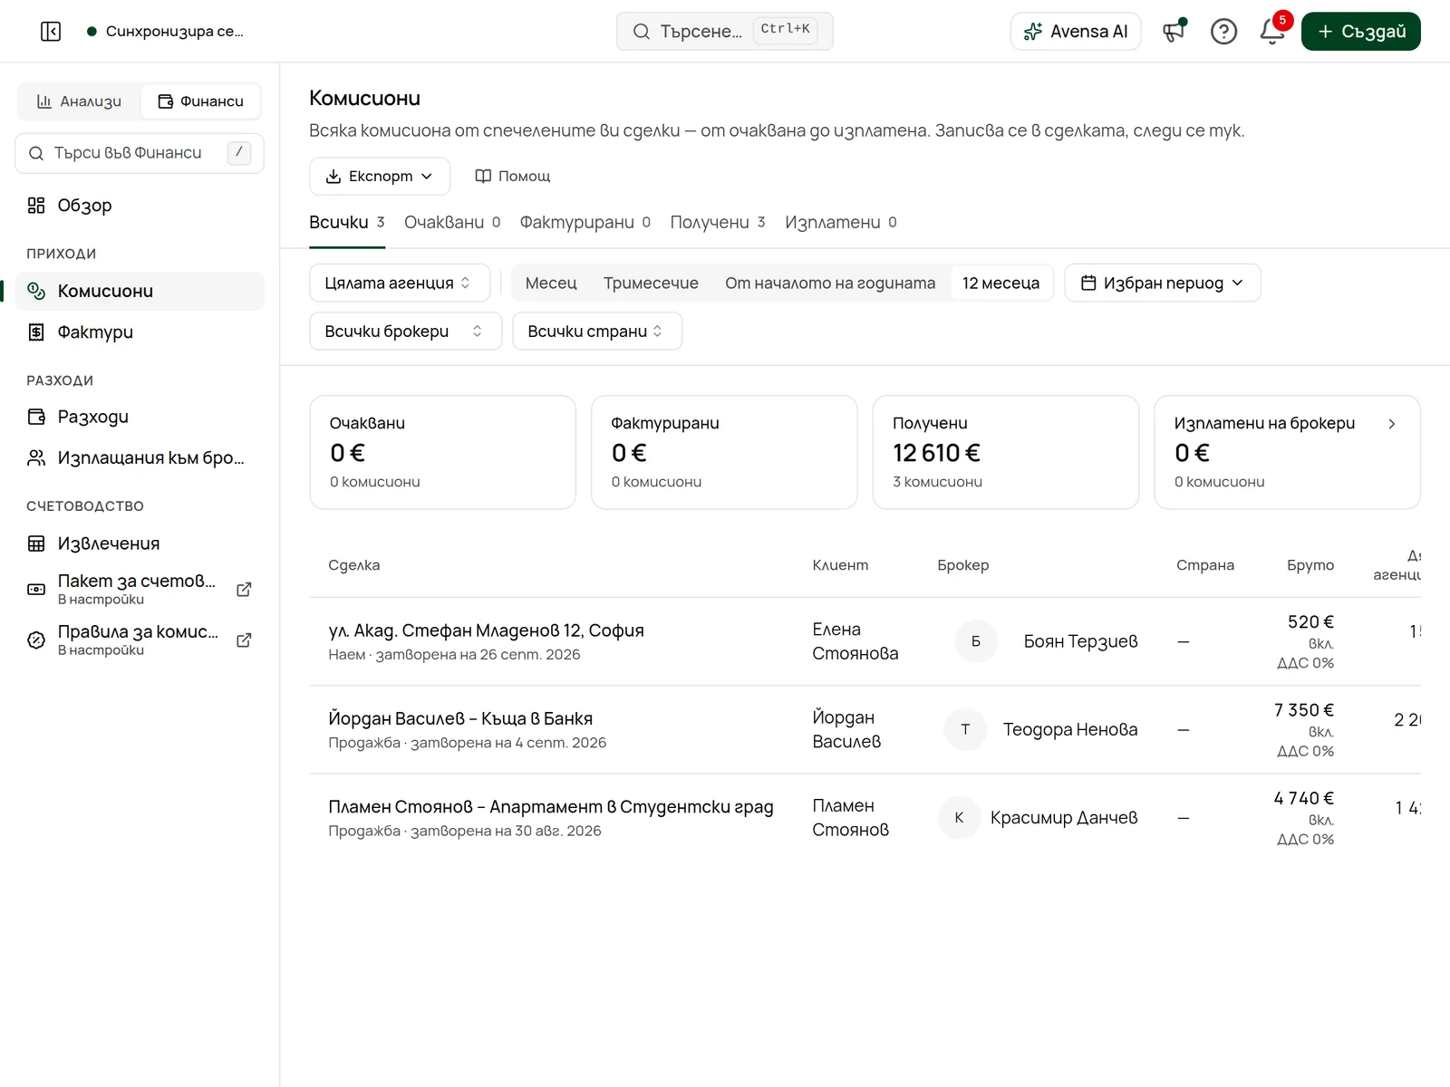Image resolution: width=1450 pixels, height=1087 pixels.
Task: Click broker avatar Т for Теодора Ненова
Action: point(965,729)
